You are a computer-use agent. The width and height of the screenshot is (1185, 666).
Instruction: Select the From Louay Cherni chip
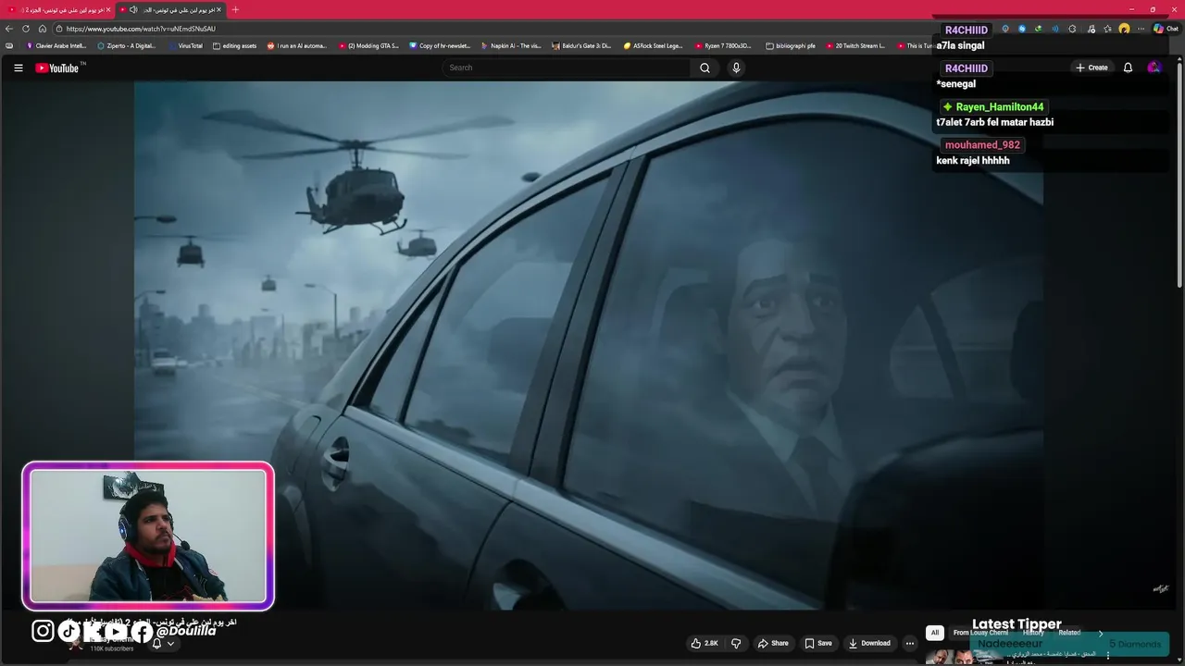980,633
